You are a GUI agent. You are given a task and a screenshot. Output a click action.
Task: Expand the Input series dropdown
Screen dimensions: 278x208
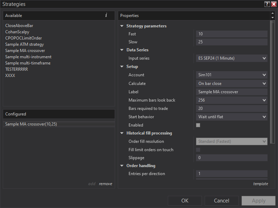(231, 58)
